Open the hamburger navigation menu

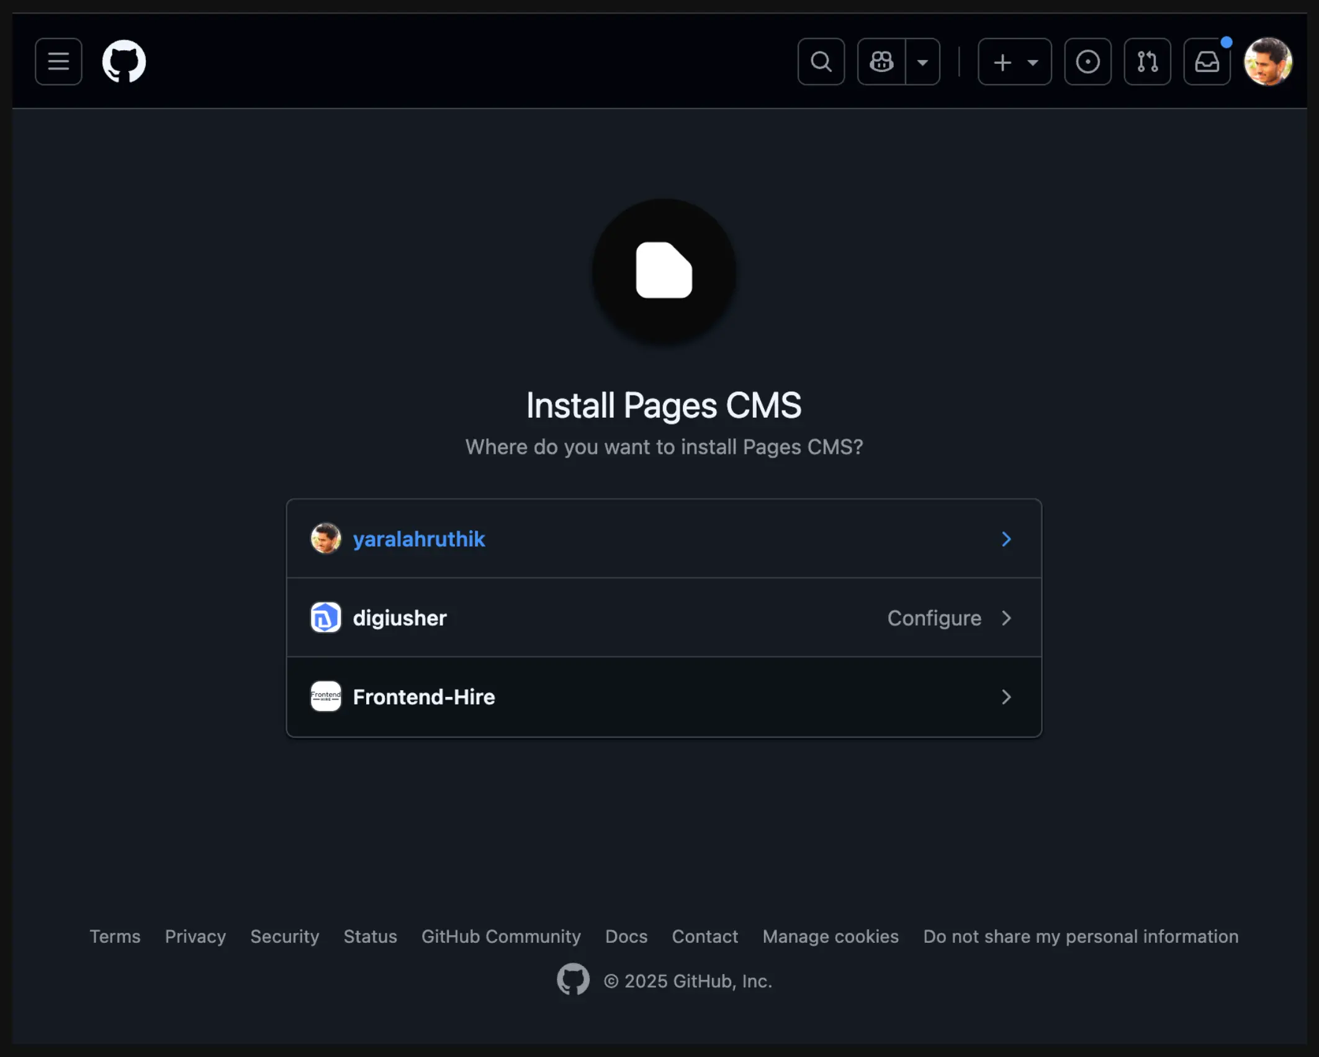[58, 61]
